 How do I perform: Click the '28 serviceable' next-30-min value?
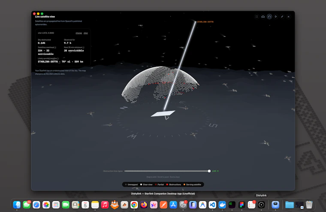(74, 51)
